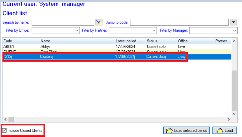Select the Test Client row
Screen dimensions: 242x137
click(117, 51)
